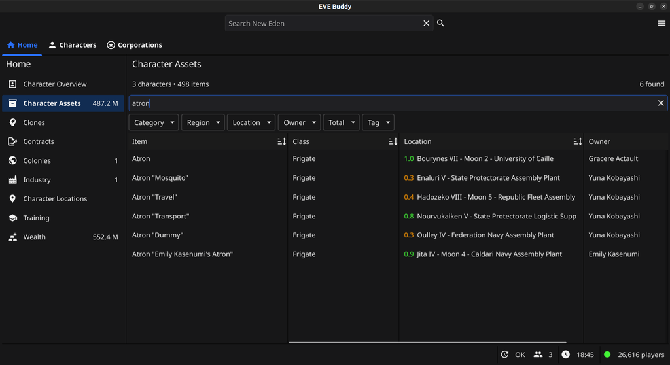
Task: Switch to the Characters tab
Action: click(x=73, y=45)
